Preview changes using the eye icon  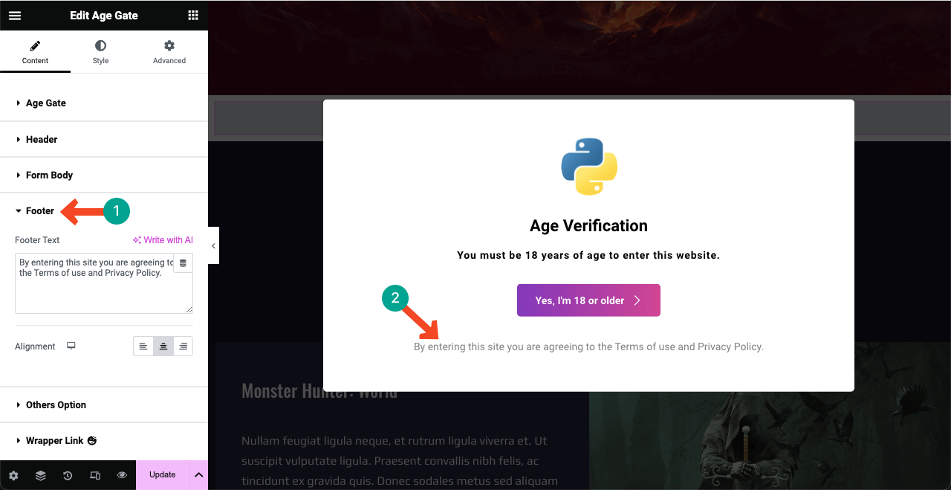pos(122,474)
